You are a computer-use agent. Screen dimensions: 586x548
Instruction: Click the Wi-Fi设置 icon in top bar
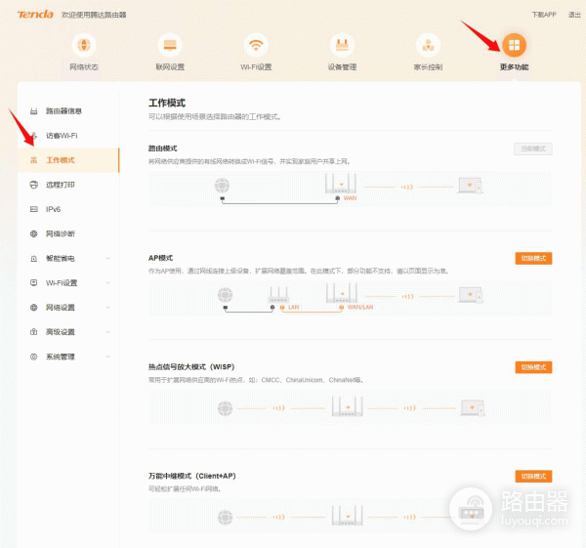pyautogui.click(x=256, y=46)
